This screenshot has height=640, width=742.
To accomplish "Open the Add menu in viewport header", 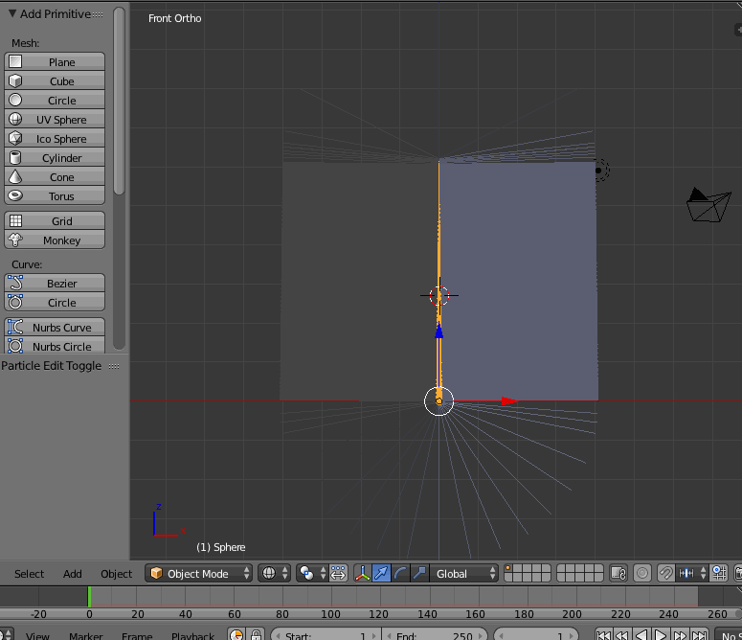I will click(73, 574).
